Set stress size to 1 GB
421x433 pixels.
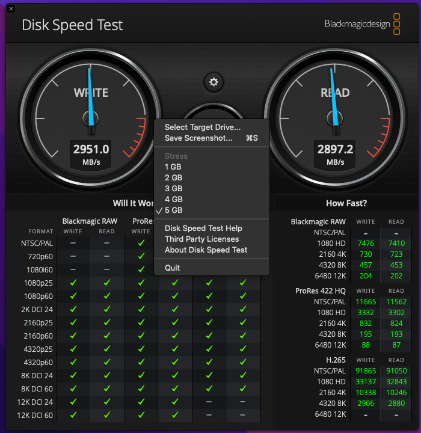click(212, 167)
